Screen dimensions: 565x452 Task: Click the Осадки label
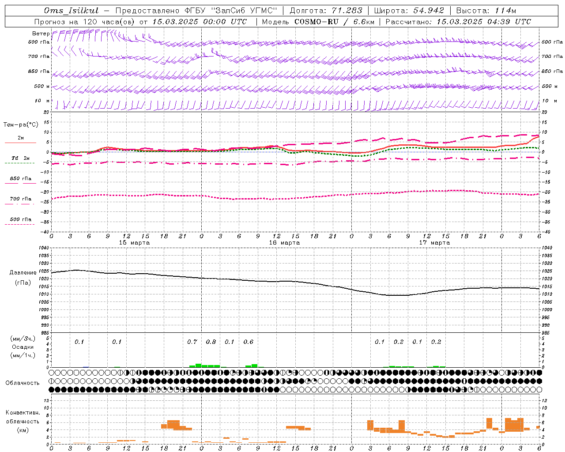pyautogui.click(x=23, y=347)
